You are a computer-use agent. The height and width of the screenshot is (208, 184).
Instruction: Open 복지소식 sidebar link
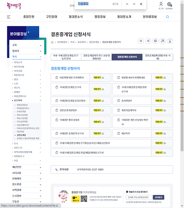coord(18,62)
